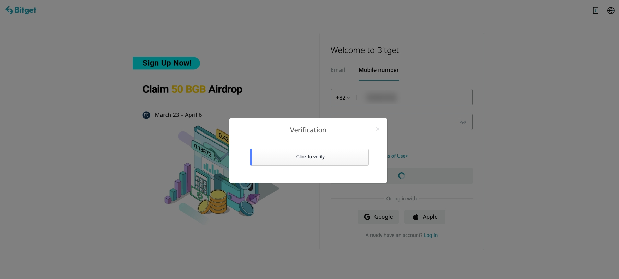Click the 'Claim 50 BGB Airdrop' heading

click(192, 89)
